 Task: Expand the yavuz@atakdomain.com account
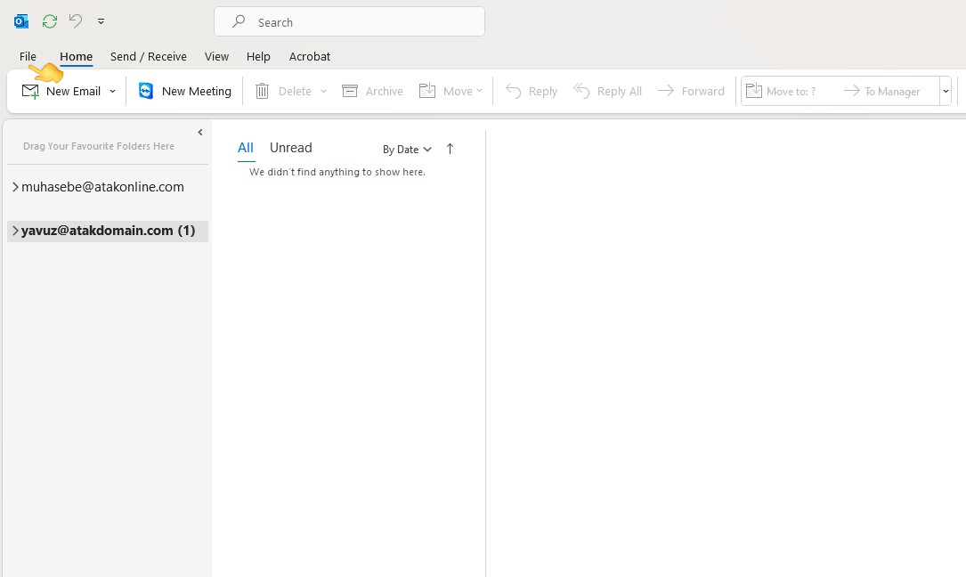[x=14, y=230]
